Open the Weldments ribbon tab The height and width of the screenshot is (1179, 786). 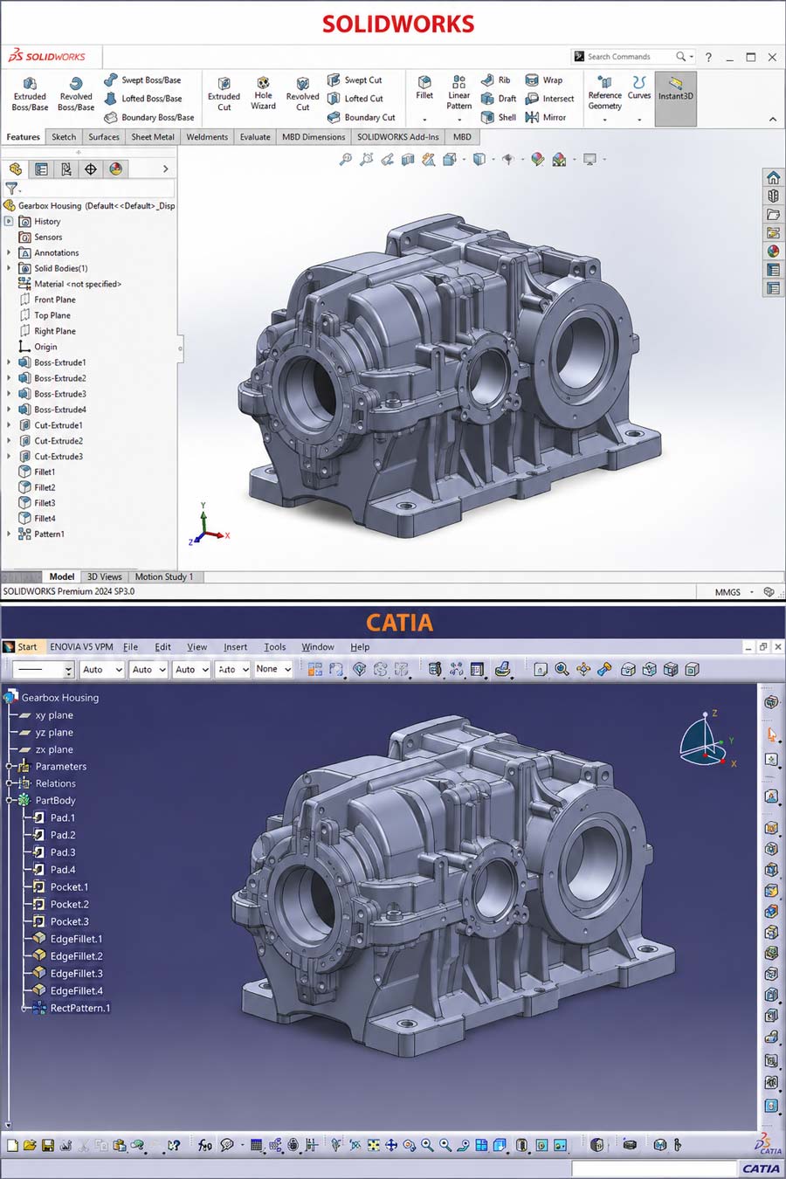coord(207,137)
